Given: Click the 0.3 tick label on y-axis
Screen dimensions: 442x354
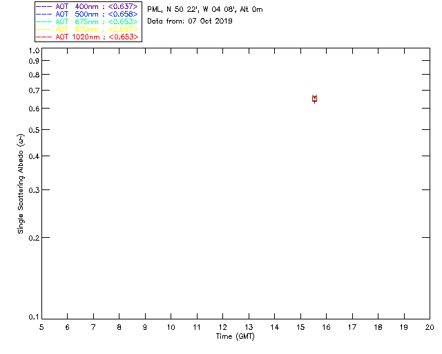Looking at the screenshot, I should pos(34,190).
